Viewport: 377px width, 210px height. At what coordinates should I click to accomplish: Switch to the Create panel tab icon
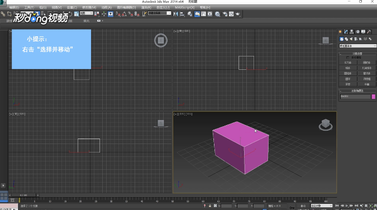click(x=340, y=31)
